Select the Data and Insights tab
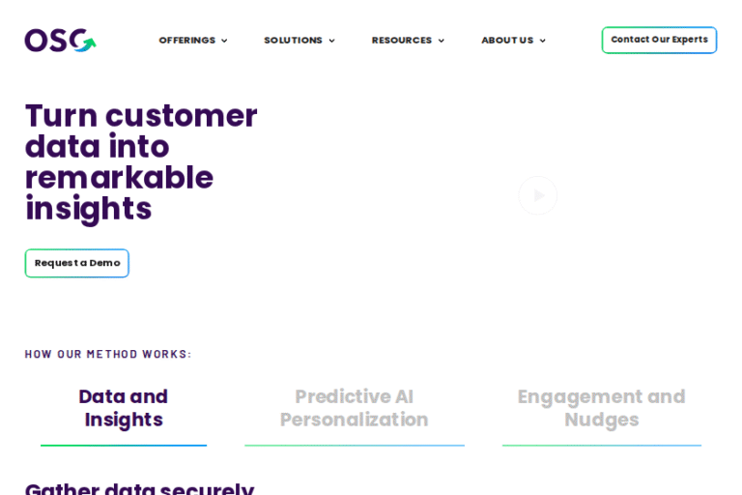This screenshot has height=495, width=742. point(124,408)
